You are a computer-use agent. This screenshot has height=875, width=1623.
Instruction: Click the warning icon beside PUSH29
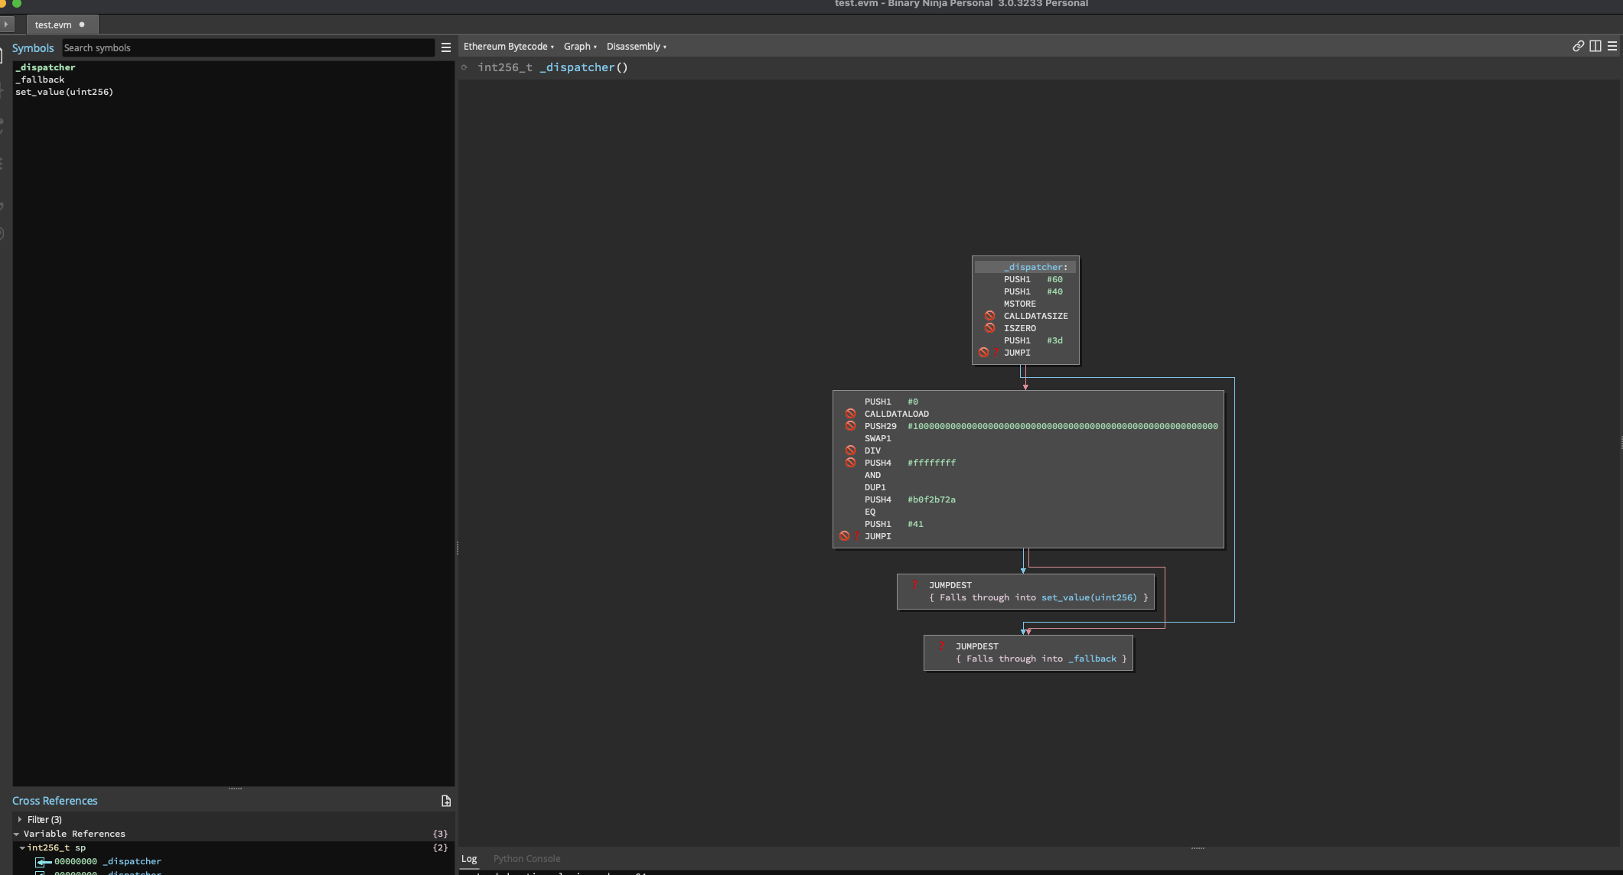click(x=850, y=426)
